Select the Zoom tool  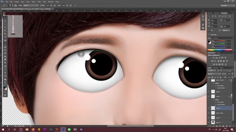(x=5, y=82)
